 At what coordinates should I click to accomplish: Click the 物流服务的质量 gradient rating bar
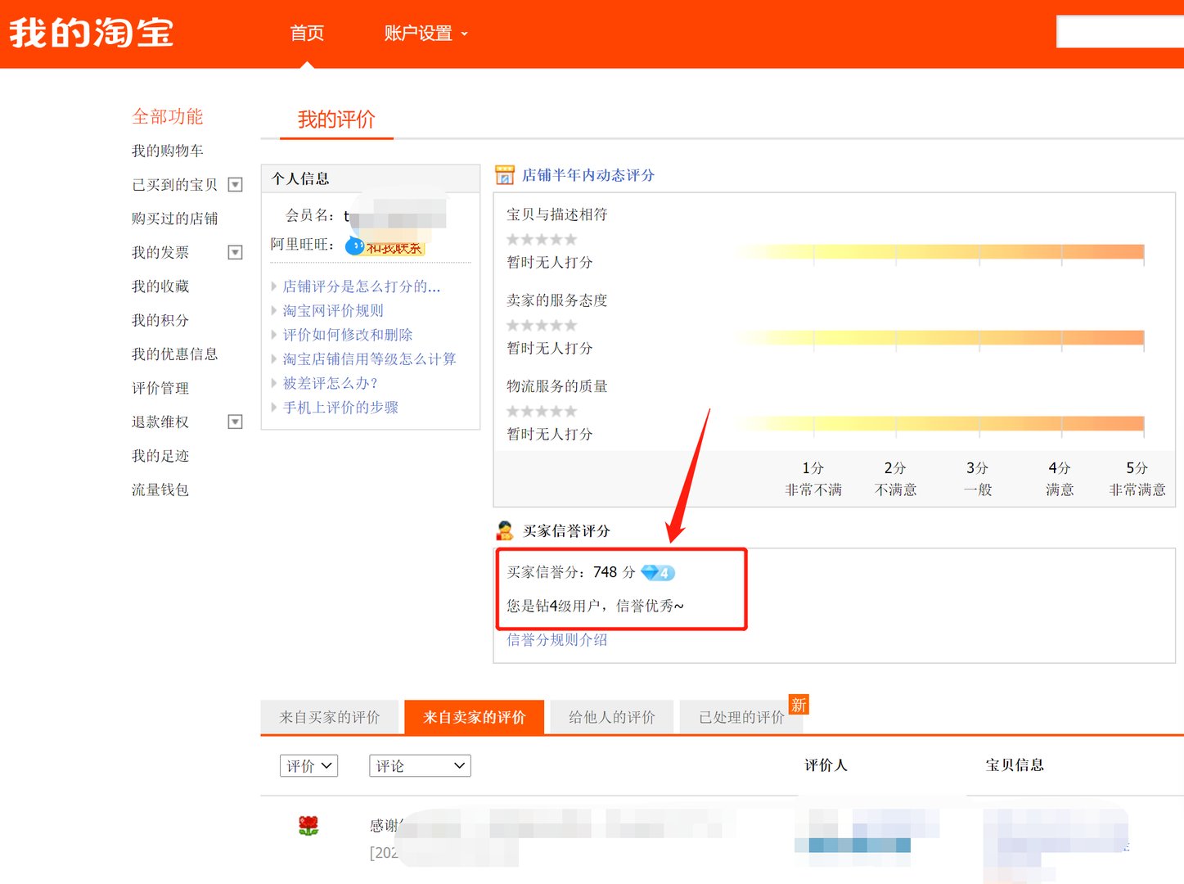[939, 423]
